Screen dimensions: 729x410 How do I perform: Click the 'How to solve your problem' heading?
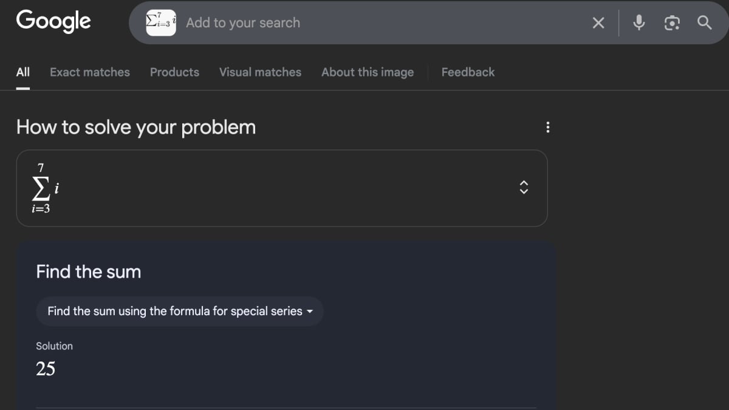click(x=136, y=128)
